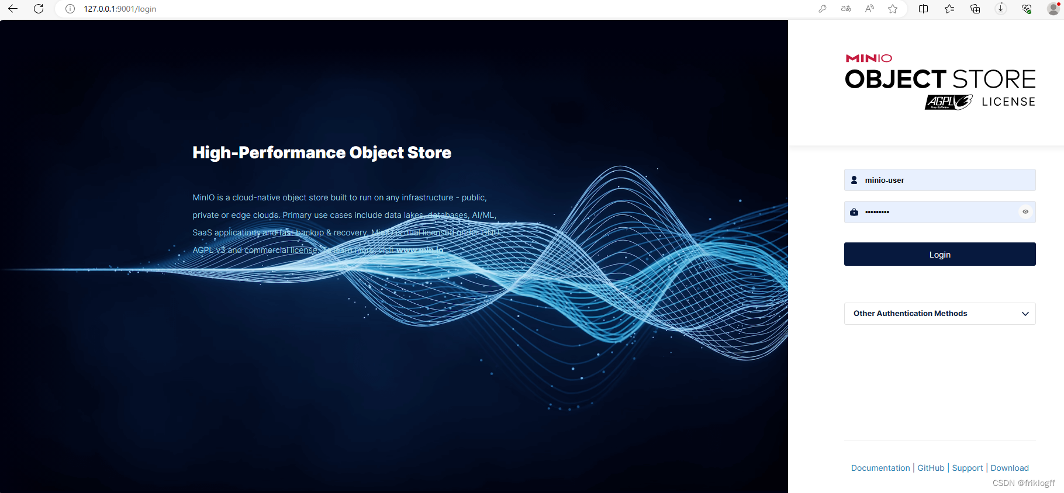Open the collections icon

975,9
